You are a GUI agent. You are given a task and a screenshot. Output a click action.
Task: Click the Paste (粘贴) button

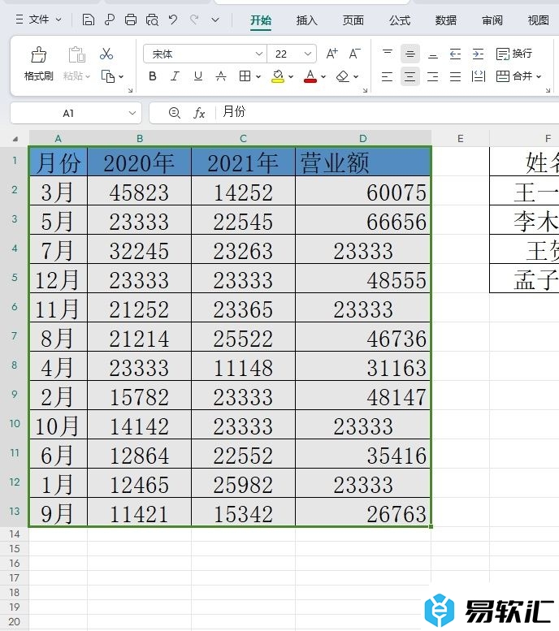(x=76, y=63)
